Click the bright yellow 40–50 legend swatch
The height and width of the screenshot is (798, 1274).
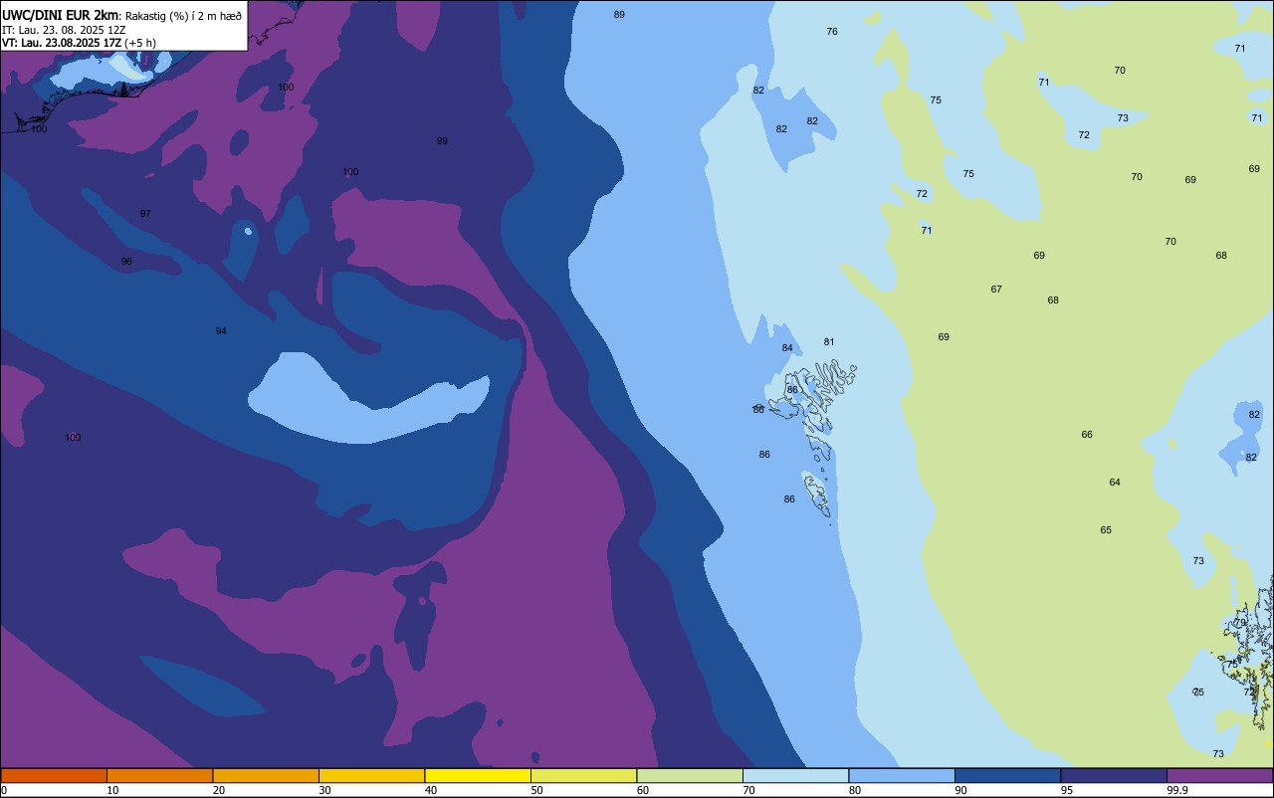478,775
